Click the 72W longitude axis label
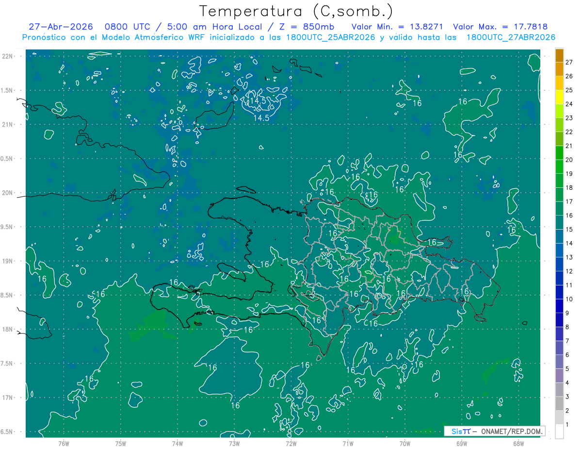The image size is (582, 450). [291, 443]
